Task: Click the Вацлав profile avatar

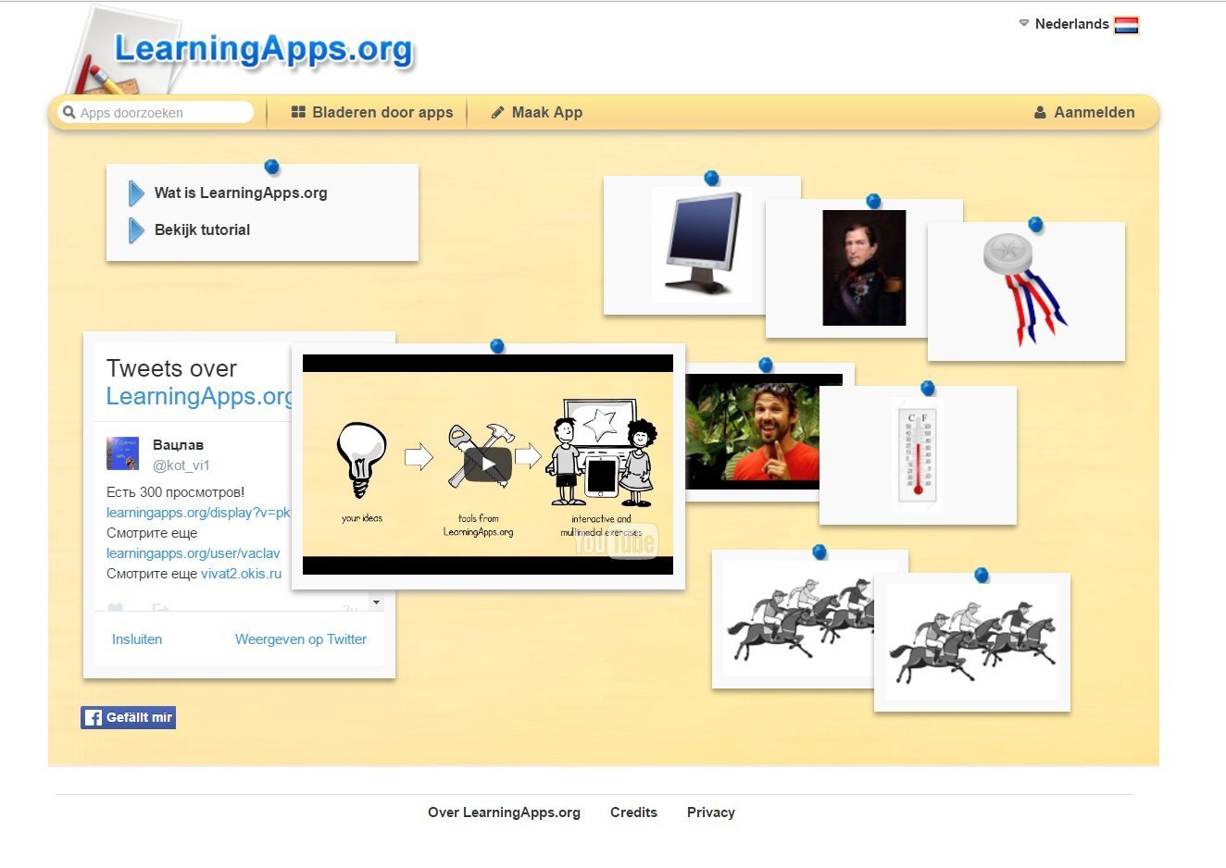Action: pos(122,453)
